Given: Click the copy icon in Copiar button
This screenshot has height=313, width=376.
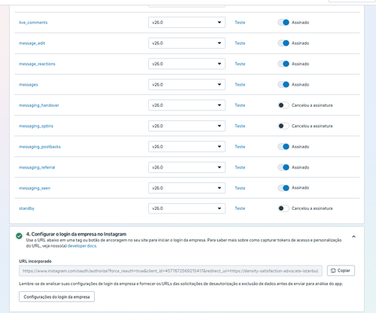Looking at the screenshot, I should [x=333, y=271].
